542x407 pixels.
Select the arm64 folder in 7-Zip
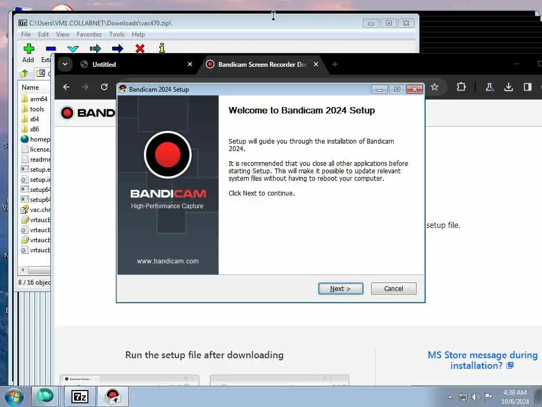pos(34,99)
